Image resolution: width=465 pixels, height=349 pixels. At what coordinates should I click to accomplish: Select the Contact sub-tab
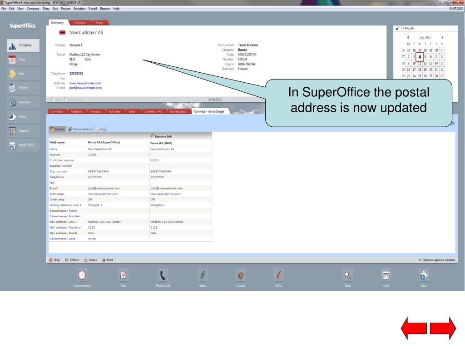[x=58, y=129]
